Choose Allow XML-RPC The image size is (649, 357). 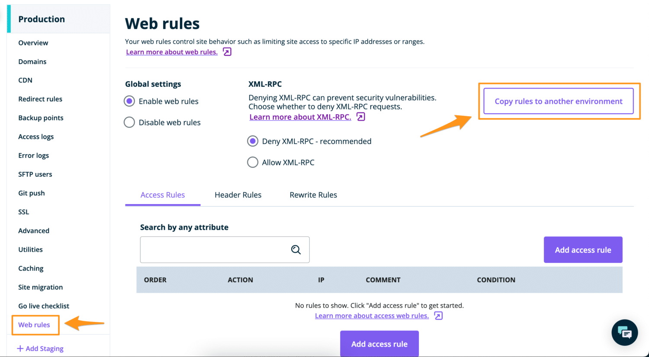click(253, 162)
